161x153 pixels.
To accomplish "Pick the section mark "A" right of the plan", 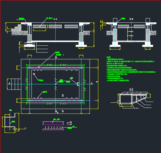I will tap(92, 83).
